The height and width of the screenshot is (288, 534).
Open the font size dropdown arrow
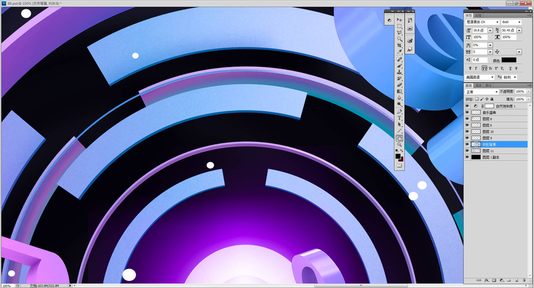(490, 30)
